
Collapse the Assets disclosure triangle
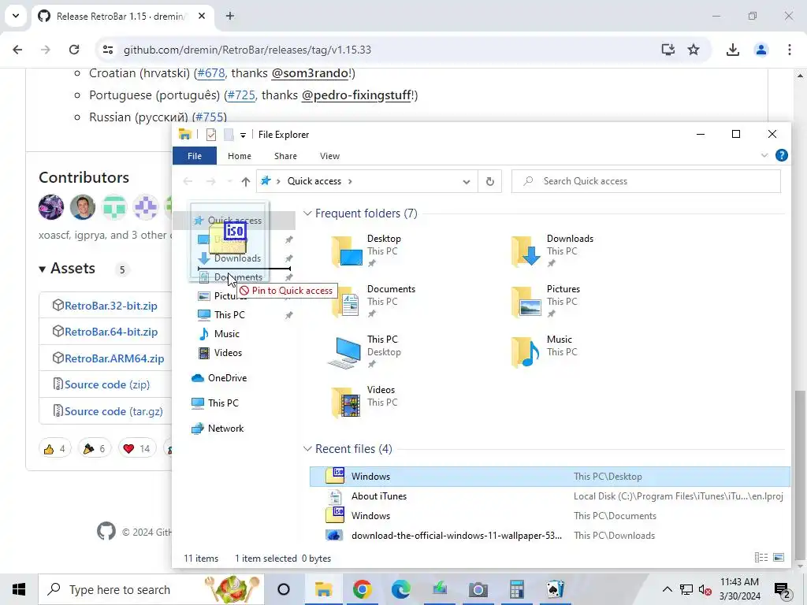(x=43, y=269)
